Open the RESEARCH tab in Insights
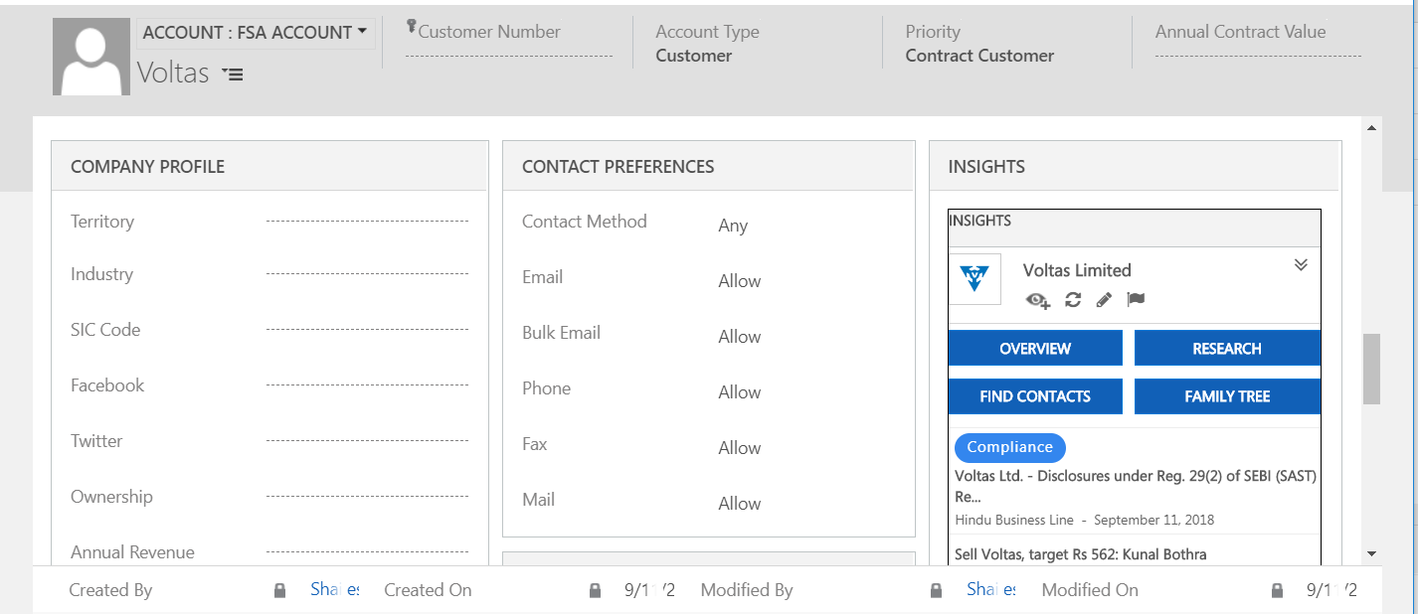This screenshot has width=1418, height=614. point(1227,349)
